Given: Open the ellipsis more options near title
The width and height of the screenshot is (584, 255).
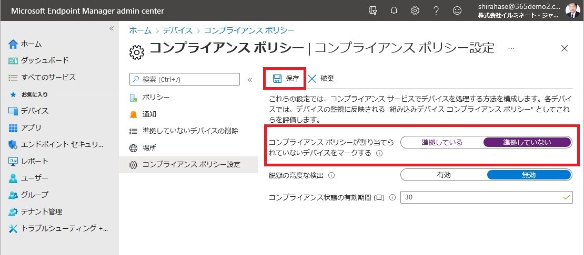Looking at the screenshot, I should point(511,49).
